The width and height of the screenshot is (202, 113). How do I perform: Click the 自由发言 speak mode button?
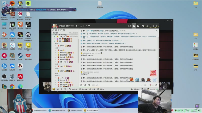(73, 89)
